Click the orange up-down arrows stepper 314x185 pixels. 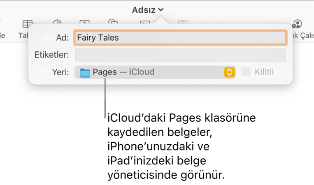229,72
